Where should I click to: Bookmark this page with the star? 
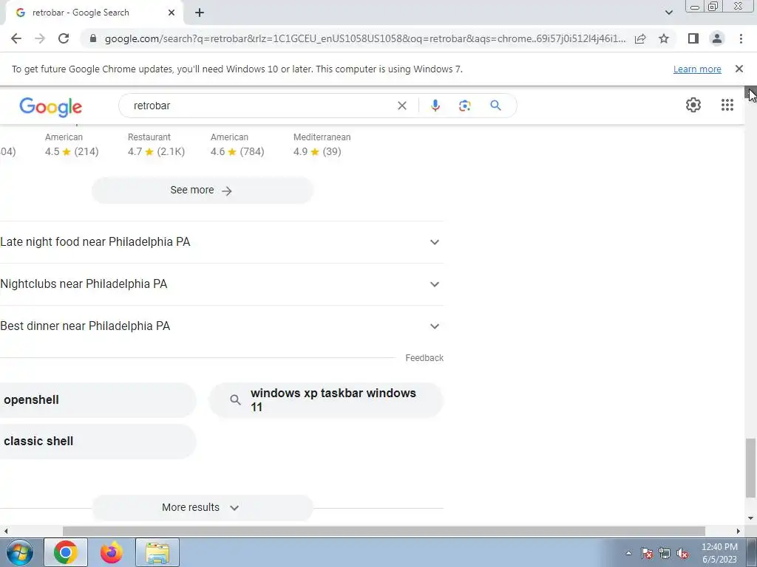click(x=664, y=38)
